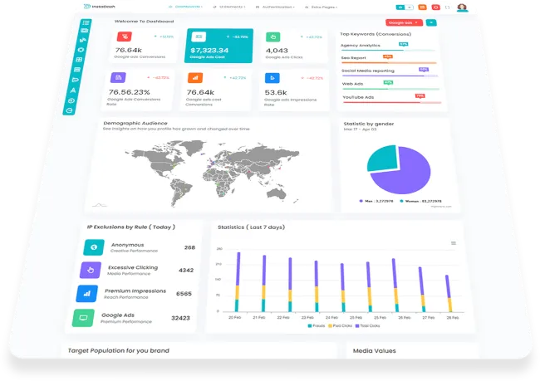Click the Seo Report progress bar

coord(389,63)
